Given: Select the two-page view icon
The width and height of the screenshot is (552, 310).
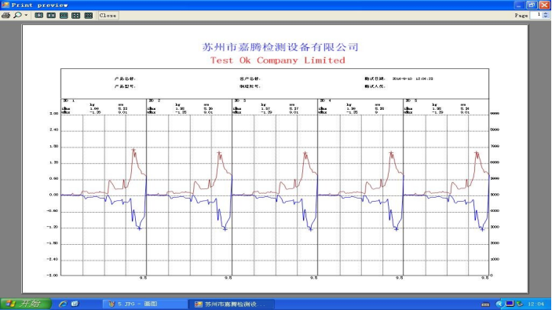Looking at the screenshot, I should click(51, 16).
